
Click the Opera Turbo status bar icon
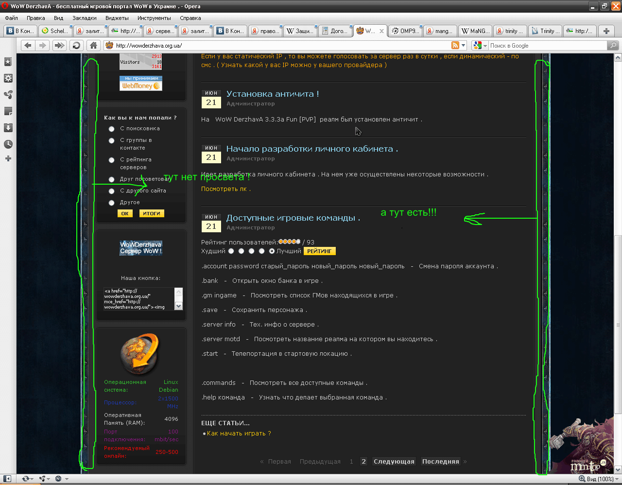[58, 479]
